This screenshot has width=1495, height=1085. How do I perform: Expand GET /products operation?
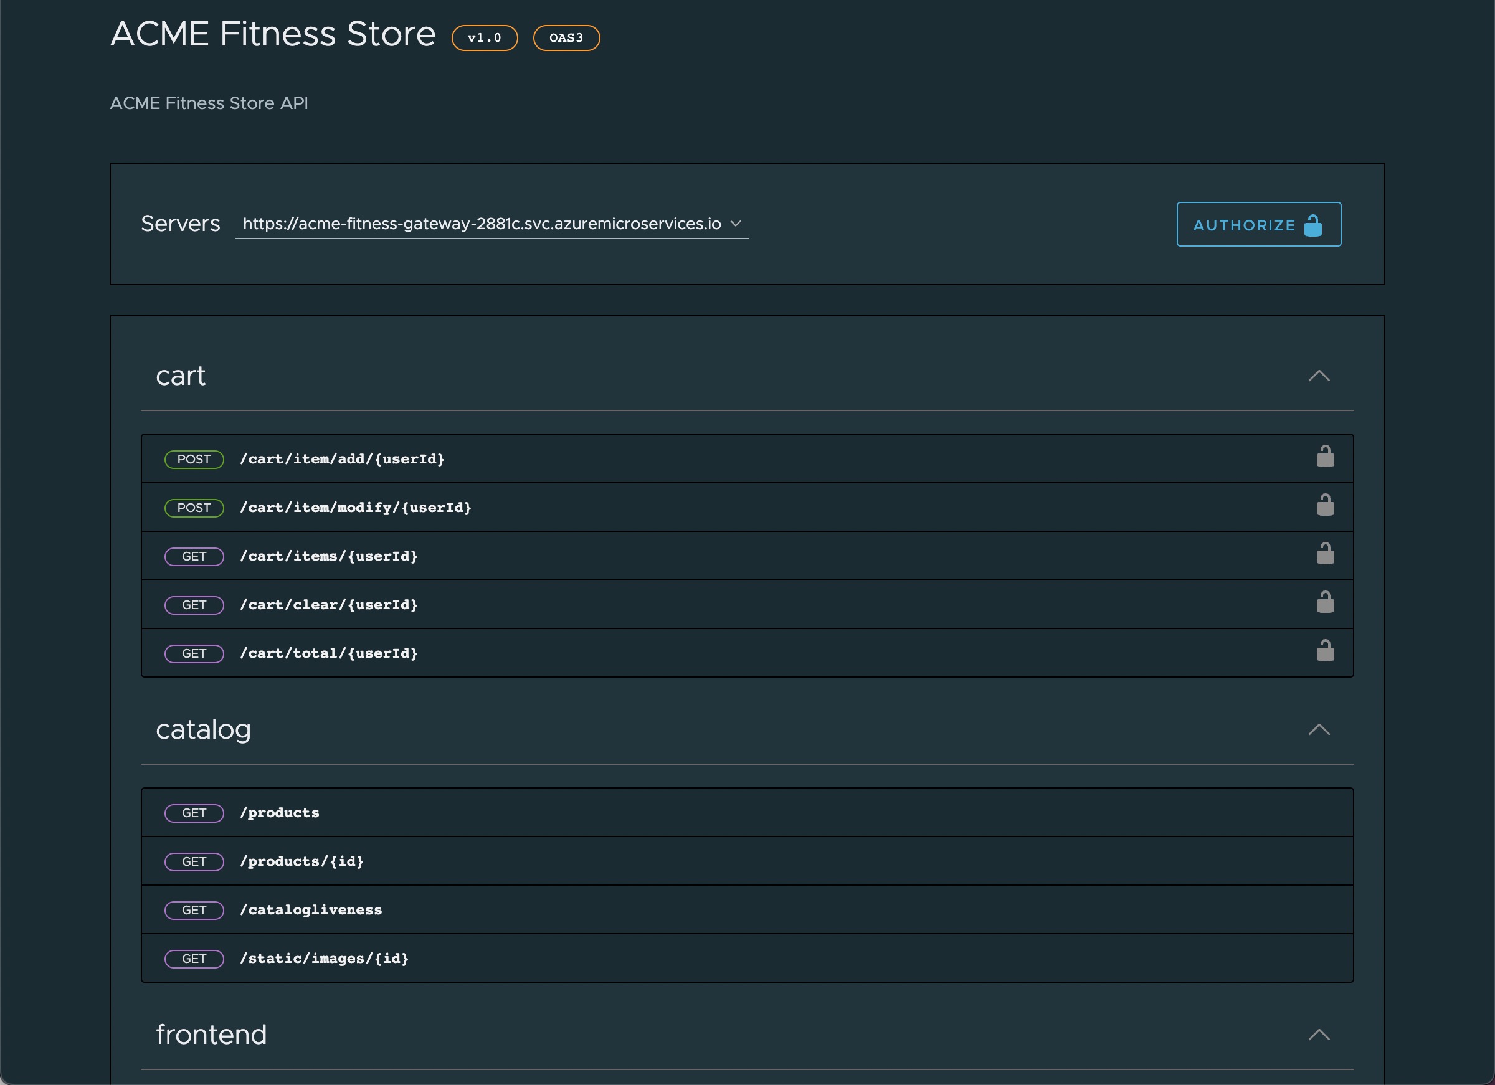coord(280,813)
